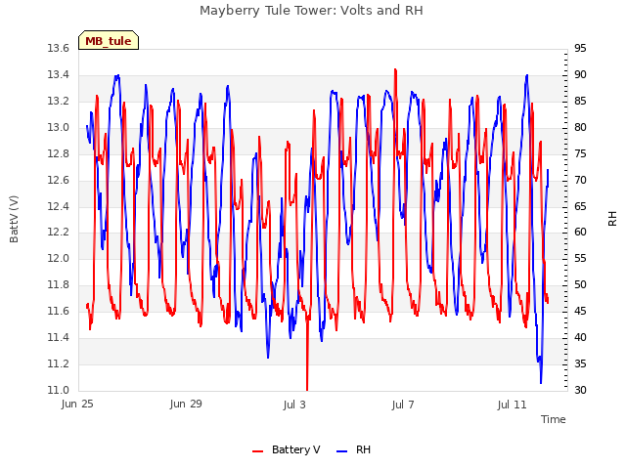Click the RH right axis label
The width and height of the screenshot is (626, 469).
tap(612, 219)
